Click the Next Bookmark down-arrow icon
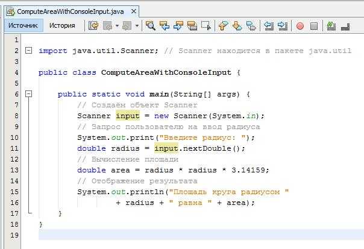The height and width of the screenshot is (249, 364). click(x=237, y=25)
